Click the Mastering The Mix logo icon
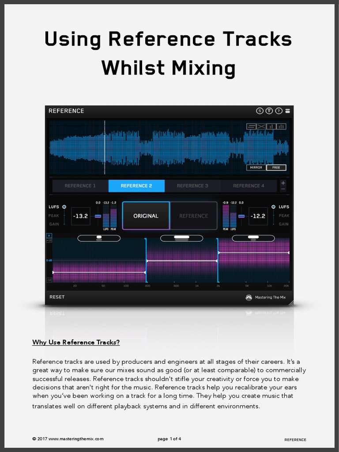Screen dimensions: 339x452 (249, 298)
